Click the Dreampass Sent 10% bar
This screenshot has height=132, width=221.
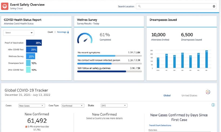[28, 63]
